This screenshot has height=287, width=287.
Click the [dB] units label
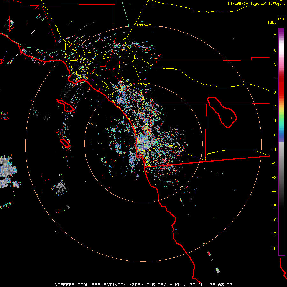[272, 22]
